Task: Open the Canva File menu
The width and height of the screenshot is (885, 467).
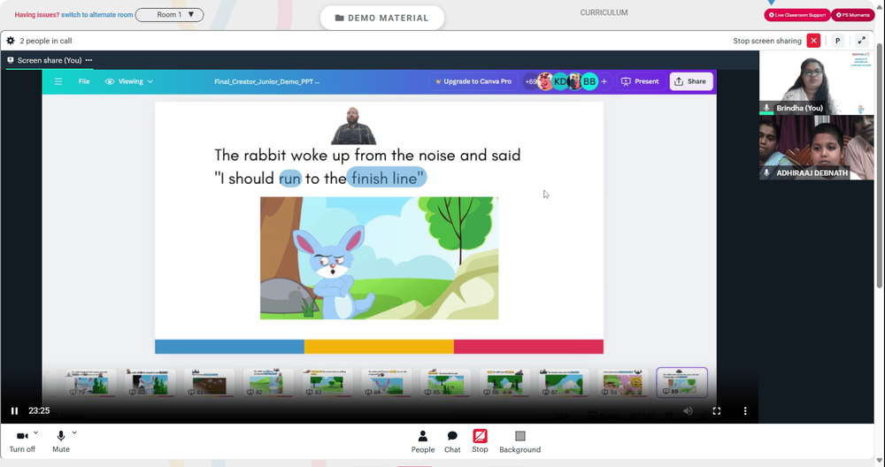Action: tap(84, 81)
